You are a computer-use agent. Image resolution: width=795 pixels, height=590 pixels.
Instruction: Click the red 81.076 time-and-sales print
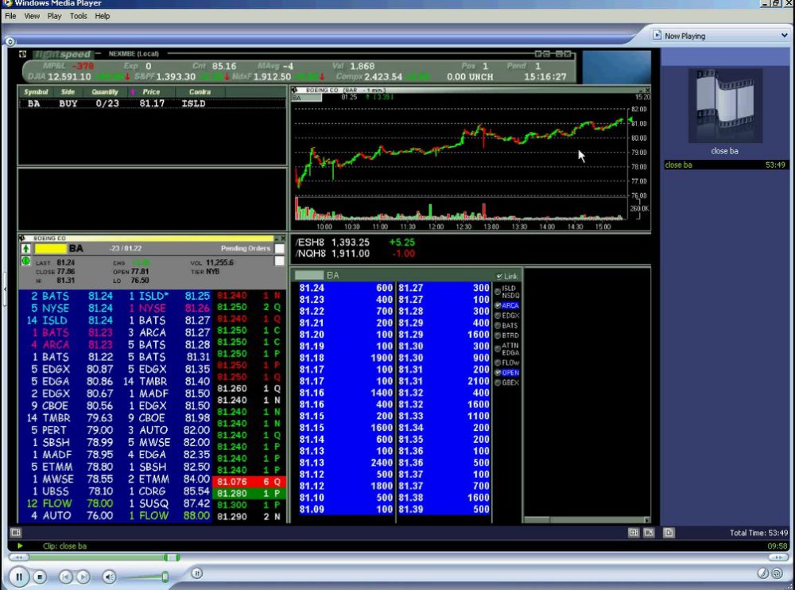click(250, 481)
